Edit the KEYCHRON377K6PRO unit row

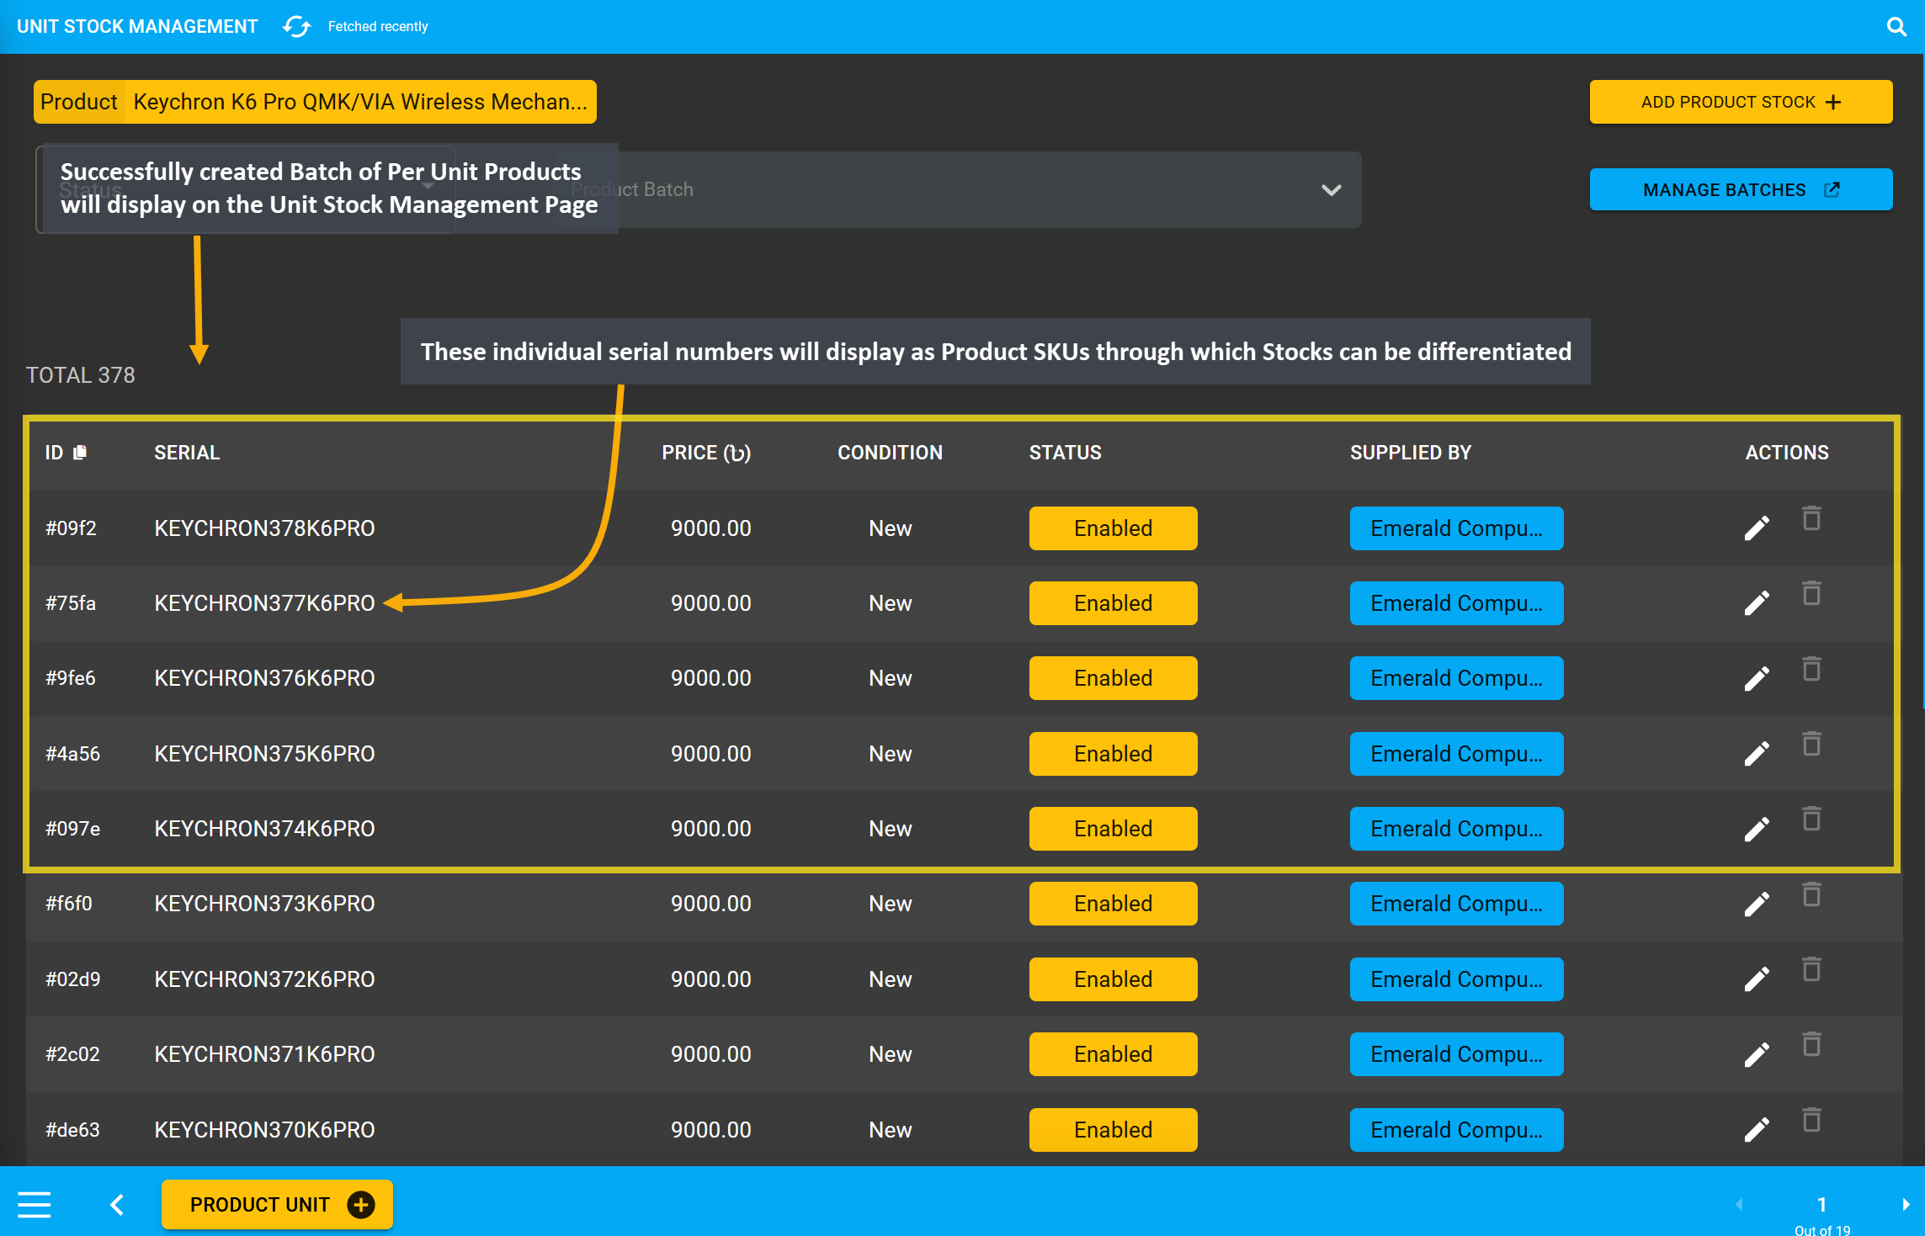[1757, 603]
